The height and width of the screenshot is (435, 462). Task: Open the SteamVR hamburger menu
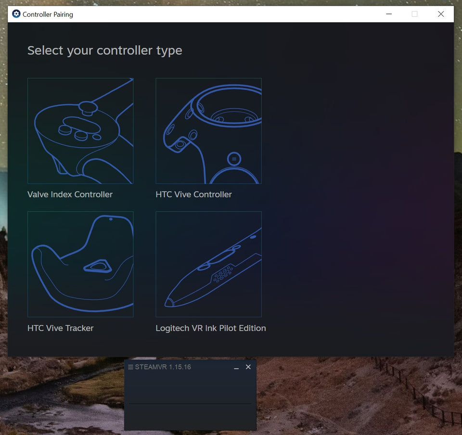[130, 367]
